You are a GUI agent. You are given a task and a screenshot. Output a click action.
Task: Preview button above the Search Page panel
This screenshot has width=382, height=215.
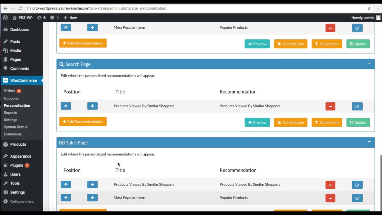pos(257,44)
